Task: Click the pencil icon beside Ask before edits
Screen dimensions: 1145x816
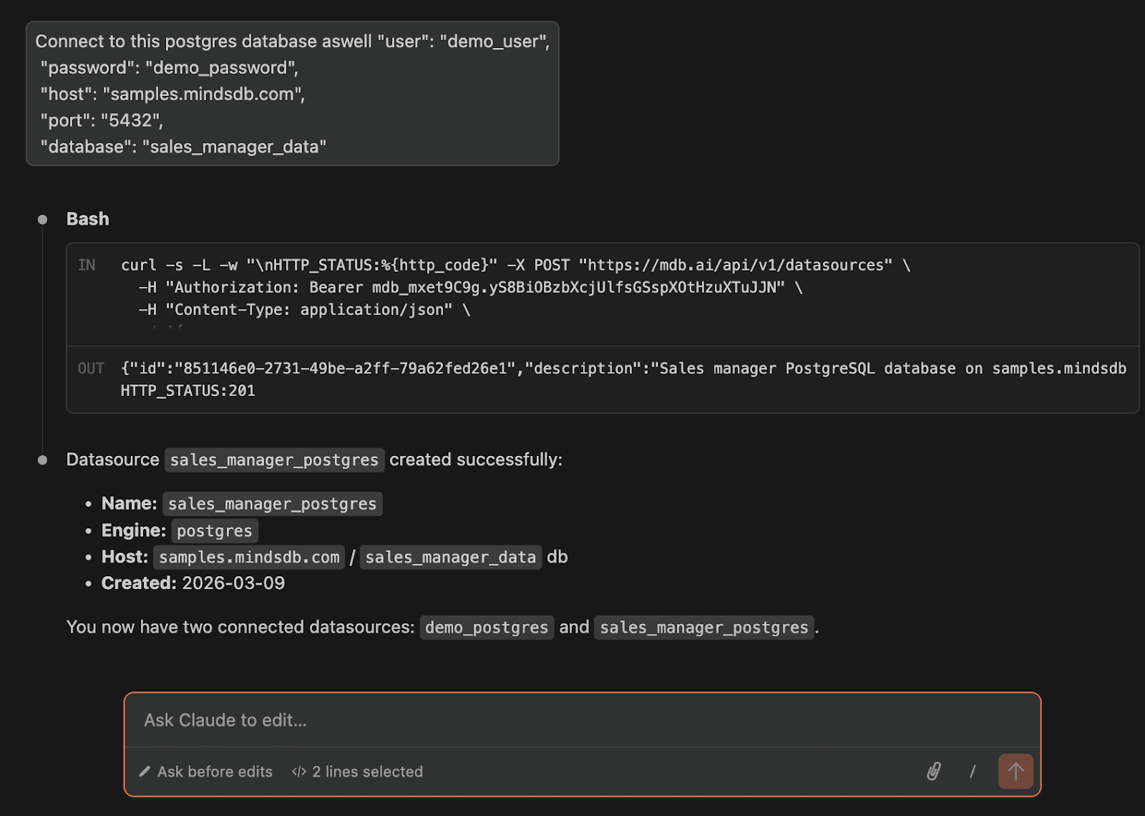Action: coord(145,772)
